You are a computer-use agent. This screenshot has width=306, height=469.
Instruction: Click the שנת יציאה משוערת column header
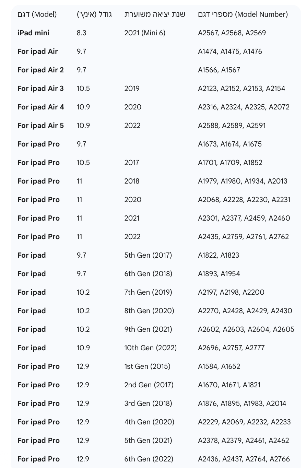pos(155,14)
